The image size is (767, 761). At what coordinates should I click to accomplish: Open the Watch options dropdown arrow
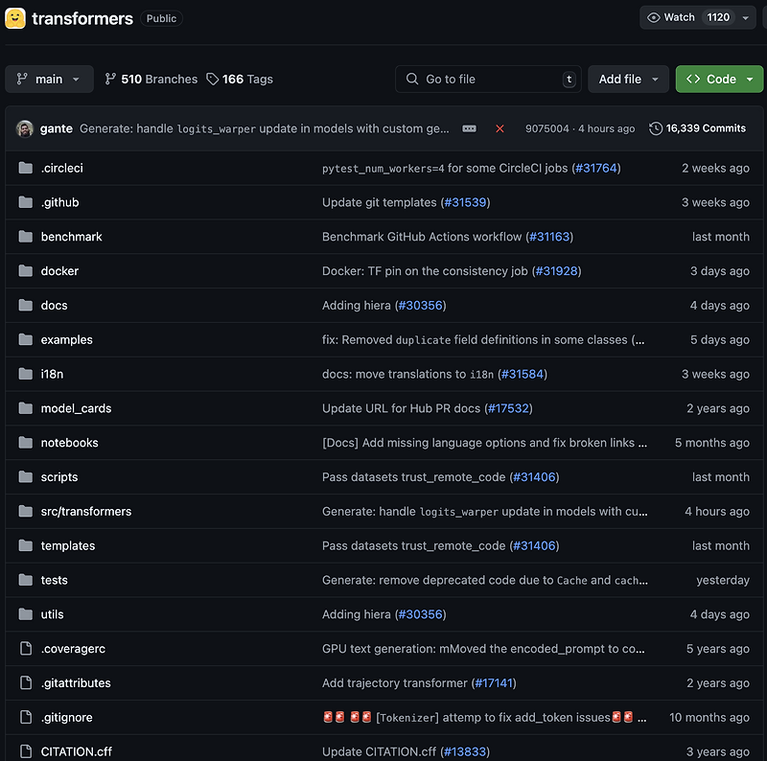[x=746, y=17]
